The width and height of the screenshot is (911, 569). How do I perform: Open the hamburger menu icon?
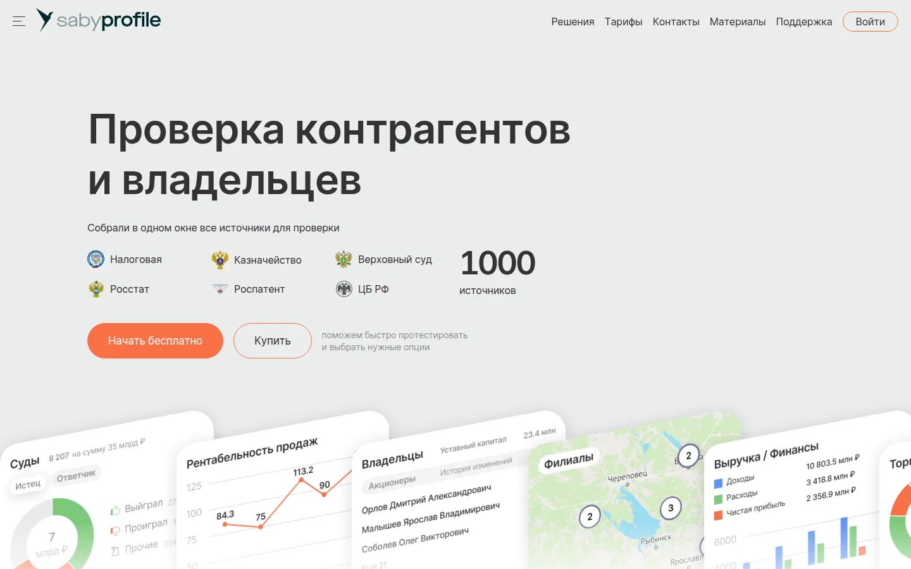coord(19,21)
